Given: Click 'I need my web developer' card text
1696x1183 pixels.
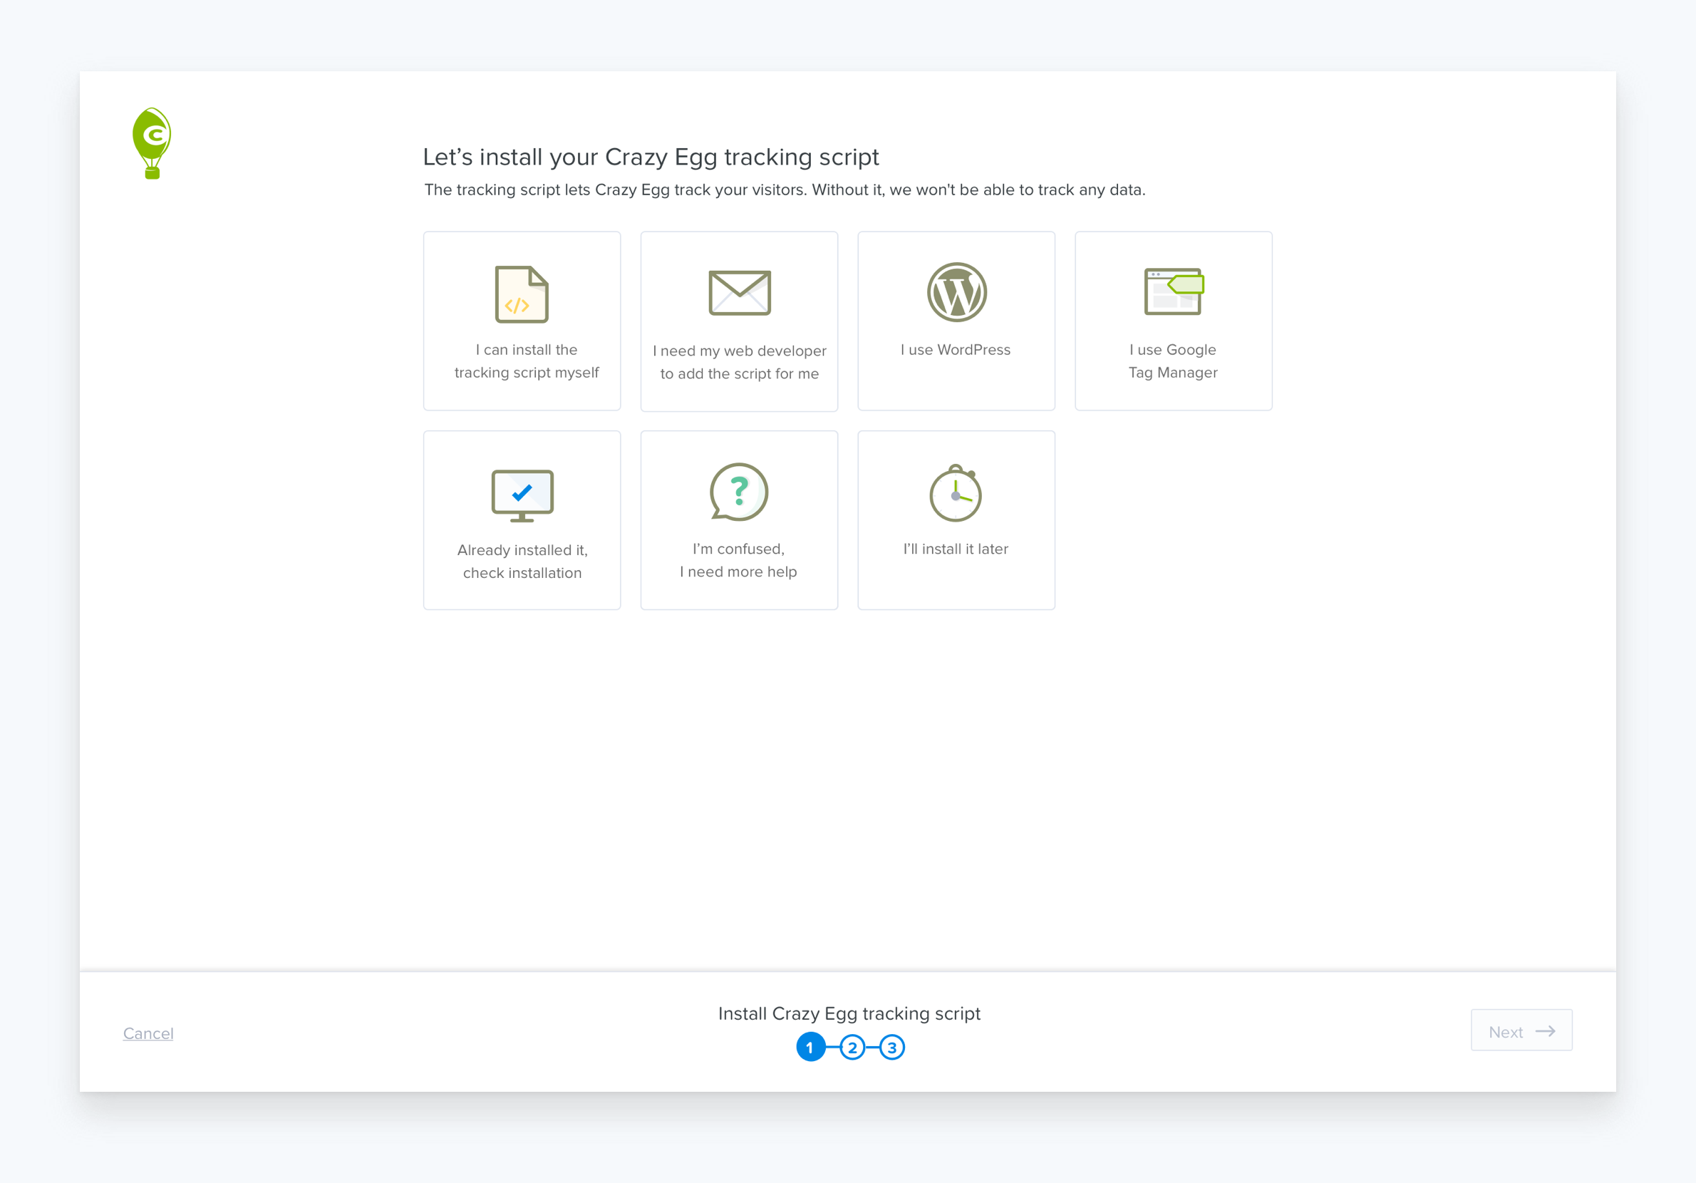Looking at the screenshot, I should [x=740, y=362].
